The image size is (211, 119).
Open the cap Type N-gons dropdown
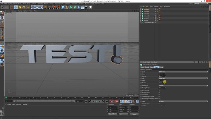(183, 101)
